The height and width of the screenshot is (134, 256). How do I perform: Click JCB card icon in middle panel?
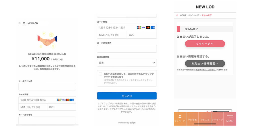[139, 27]
